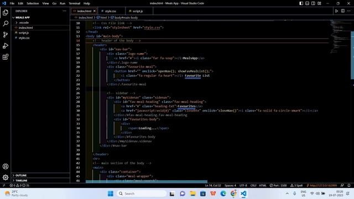Open the View menu
The height and width of the screenshot is (199, 354).
45,3
